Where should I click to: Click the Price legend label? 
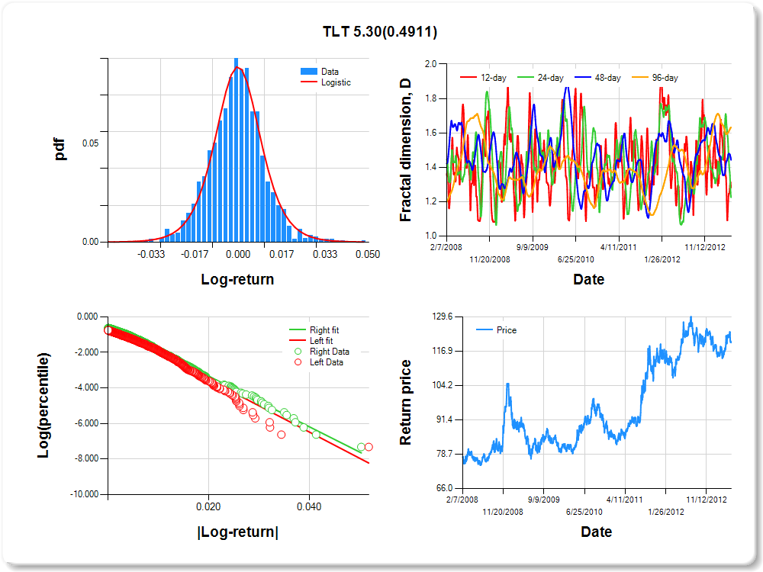point(507,330)
